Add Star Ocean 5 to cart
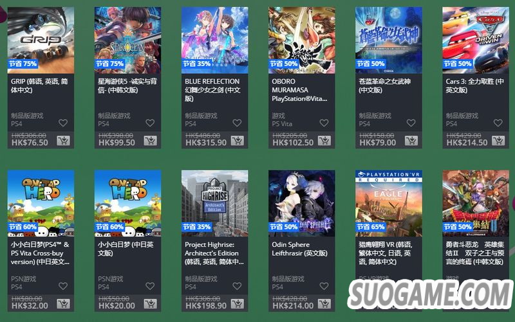 point(150,141)
